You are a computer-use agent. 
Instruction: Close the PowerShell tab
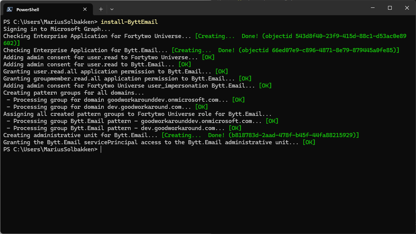[85, 9]
